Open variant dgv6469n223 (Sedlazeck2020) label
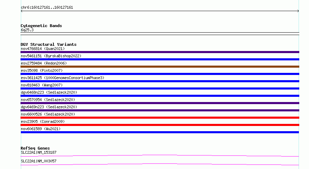The image size is (309, 169). click(49, 107)
